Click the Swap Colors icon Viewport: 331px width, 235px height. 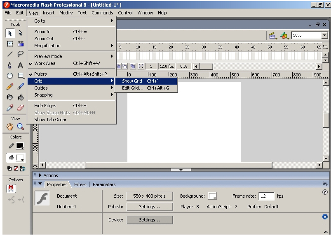[23, 168]
